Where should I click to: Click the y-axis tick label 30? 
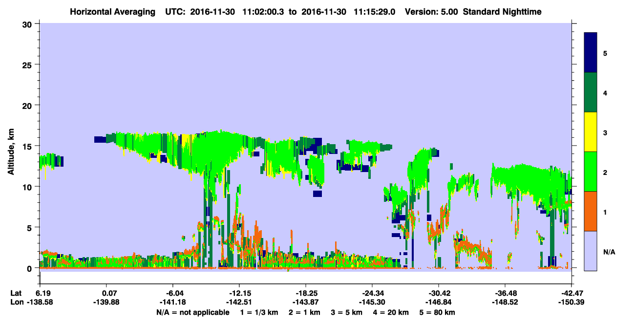(28, 24)
